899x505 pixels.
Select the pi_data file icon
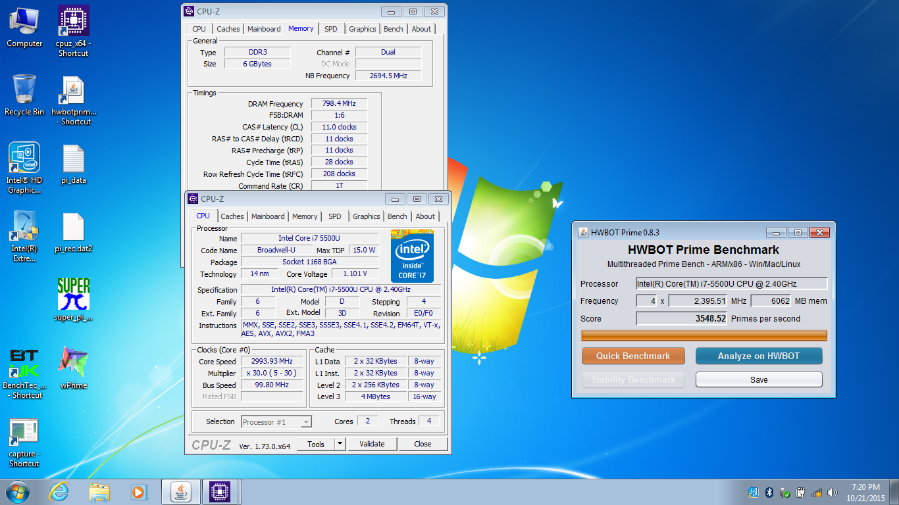[73, 164]
